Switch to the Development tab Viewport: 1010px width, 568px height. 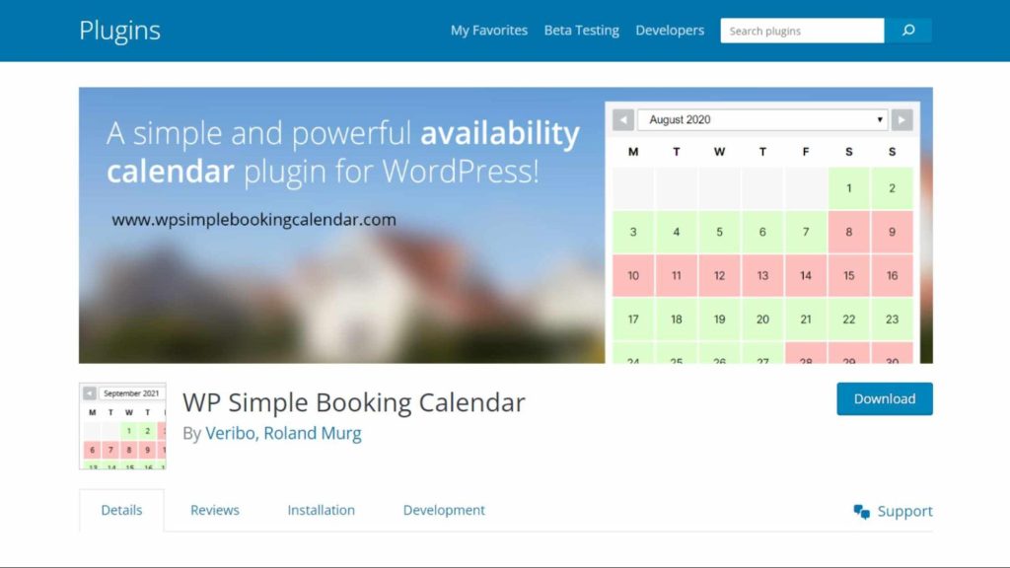tap(444, 510)
